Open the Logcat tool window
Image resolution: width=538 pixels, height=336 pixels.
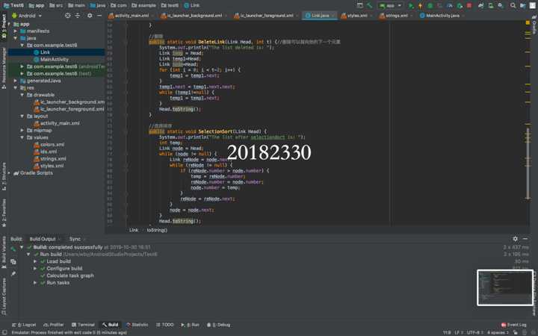[24, 325]
